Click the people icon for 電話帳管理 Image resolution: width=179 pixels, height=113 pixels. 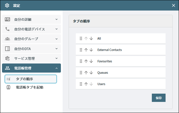(x=7, y=68)
